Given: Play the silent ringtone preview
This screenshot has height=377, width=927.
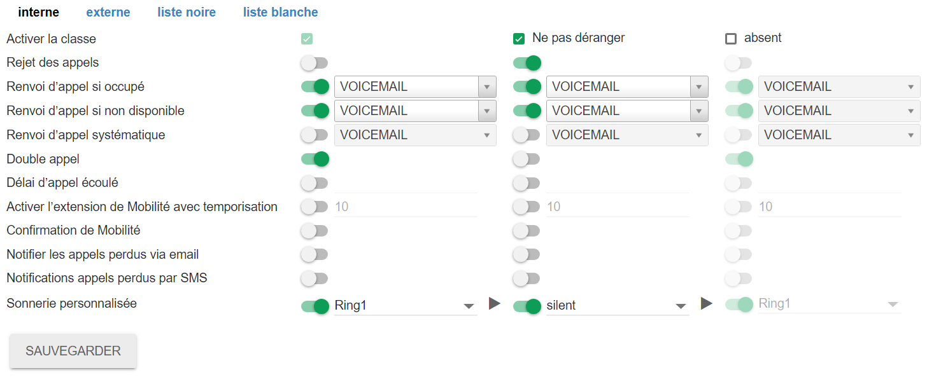Looking at the screenshot, I should pos(706,304).
